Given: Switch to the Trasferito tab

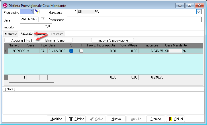Looking at the screenshot, I should [57, 34].
